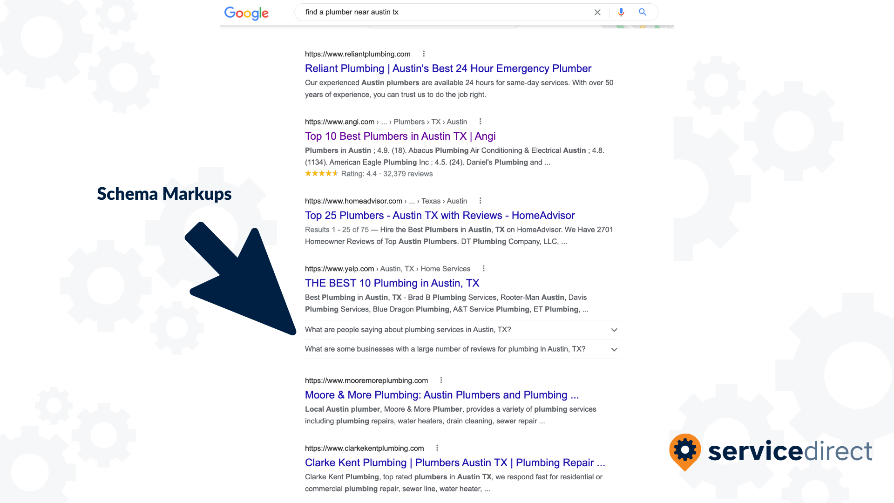
Task: Open Top 10 Best Plumbers Angi result
Action: [x=400, y=136]
